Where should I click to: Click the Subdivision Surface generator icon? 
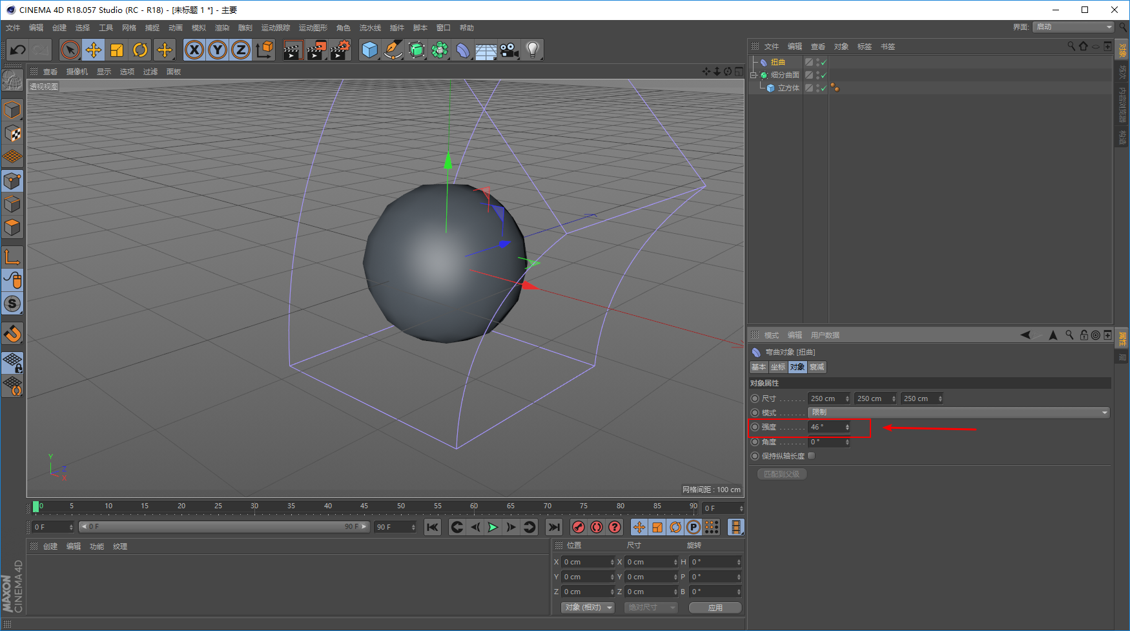pyautogui.click(x=416, y=50)
